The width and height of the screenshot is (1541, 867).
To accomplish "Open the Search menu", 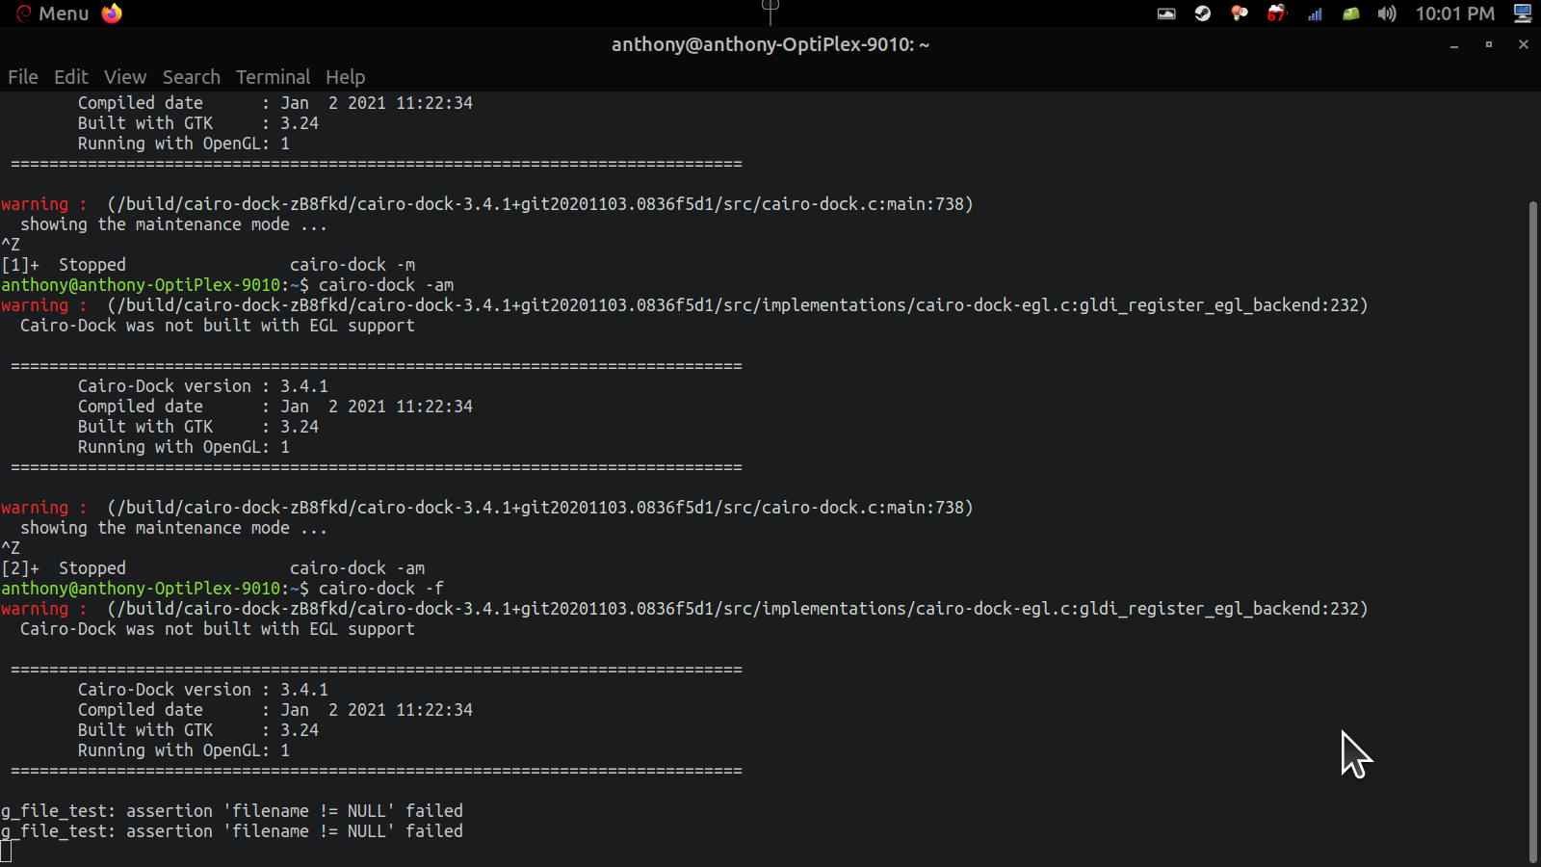I will pyautogui.click(x=191, y=77).
